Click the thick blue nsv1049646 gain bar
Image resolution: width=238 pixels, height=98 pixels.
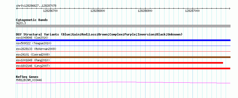(x=123, y=40)
